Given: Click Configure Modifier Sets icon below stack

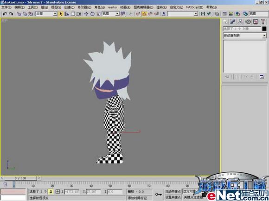Looking at the screenshot, I should coord(262,77).
